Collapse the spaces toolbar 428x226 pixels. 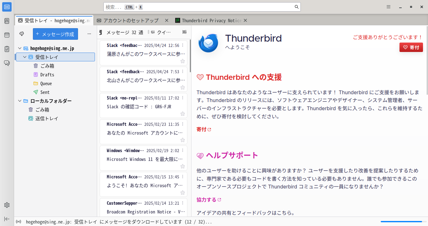pos(7,219)
